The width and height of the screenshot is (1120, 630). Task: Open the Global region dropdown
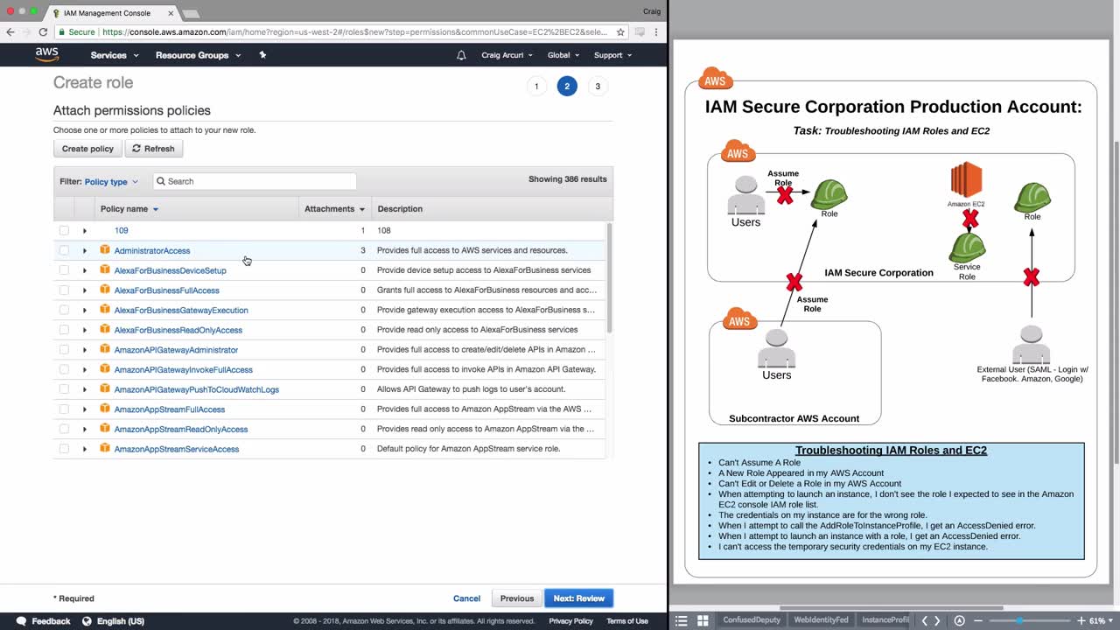[564, 55]
